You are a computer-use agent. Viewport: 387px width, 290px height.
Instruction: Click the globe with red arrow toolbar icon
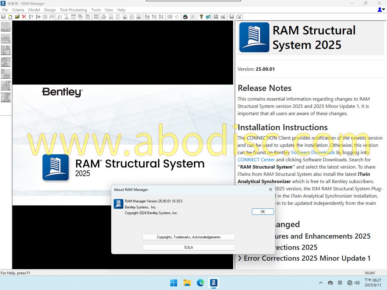pyautogui.click(x=185, y=17)
